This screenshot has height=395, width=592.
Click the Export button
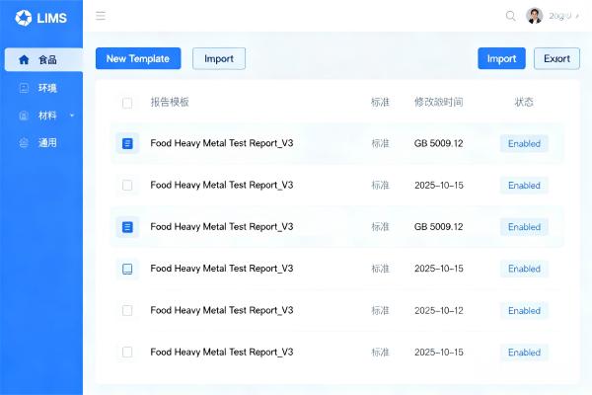click(556, 58)
